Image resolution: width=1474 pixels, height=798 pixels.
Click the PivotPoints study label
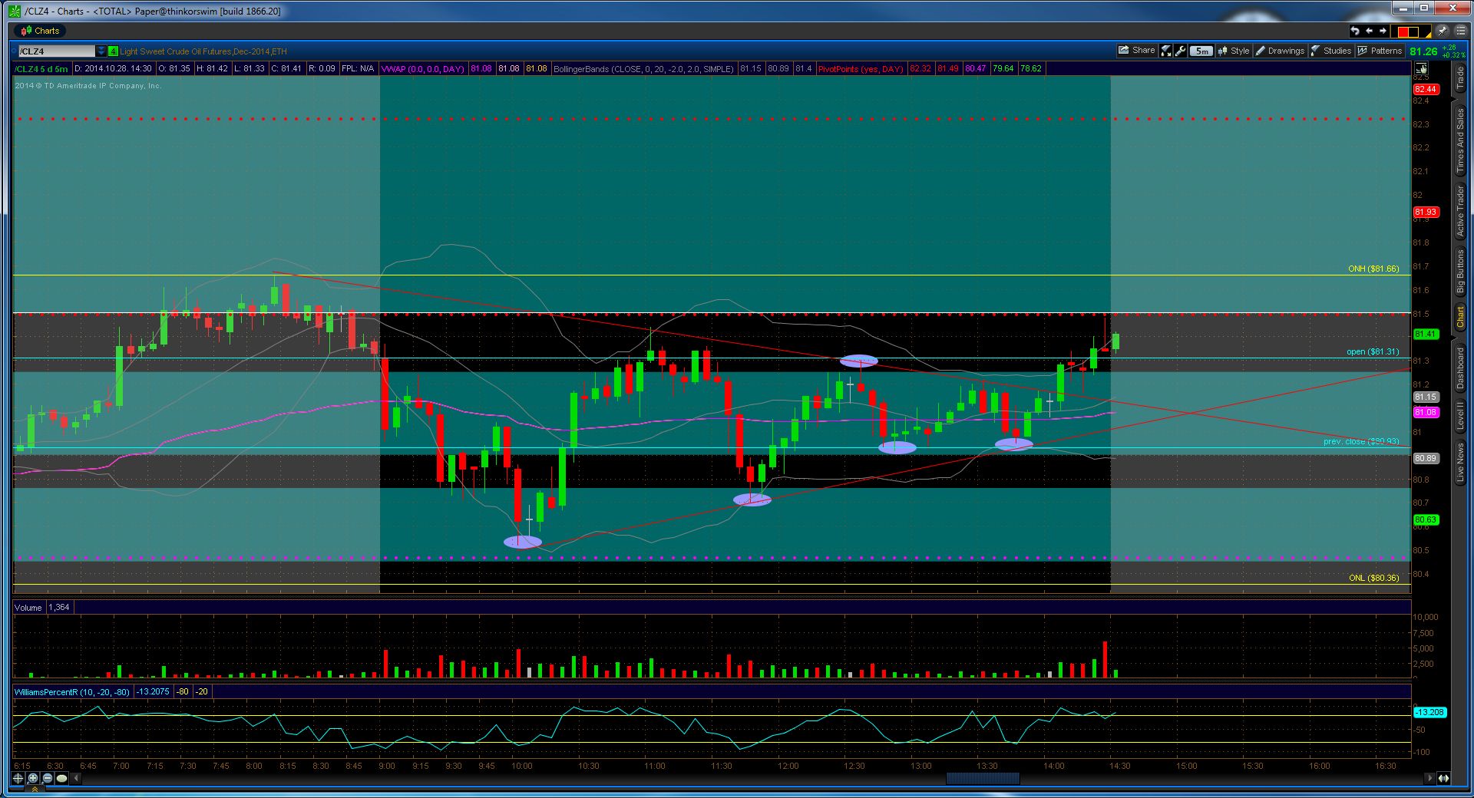click(861, 69)
